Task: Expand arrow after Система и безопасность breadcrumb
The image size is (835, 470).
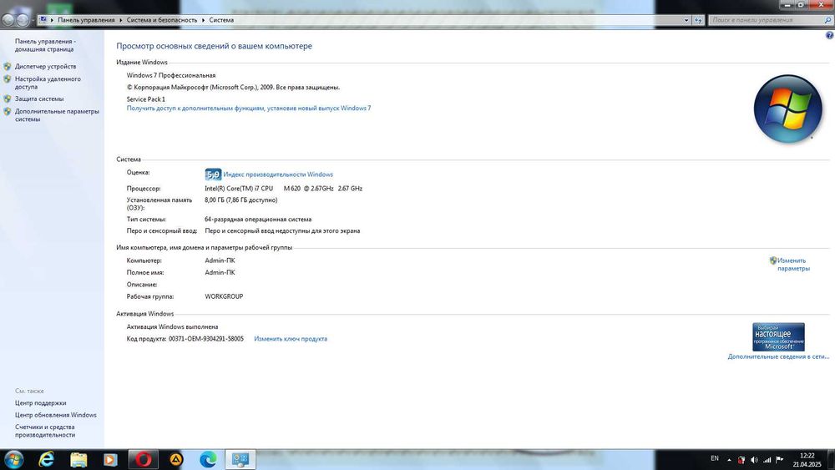Action: point(203,20)
